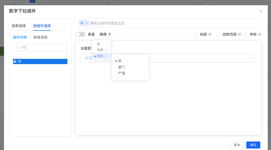The width and height of the screenshot is (271, 150).
Task: Select 部门 in the sort field submenu
Action: 121,67
